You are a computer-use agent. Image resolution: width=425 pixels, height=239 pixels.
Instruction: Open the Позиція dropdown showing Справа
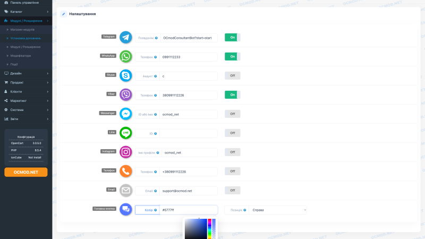coord(278,210)
